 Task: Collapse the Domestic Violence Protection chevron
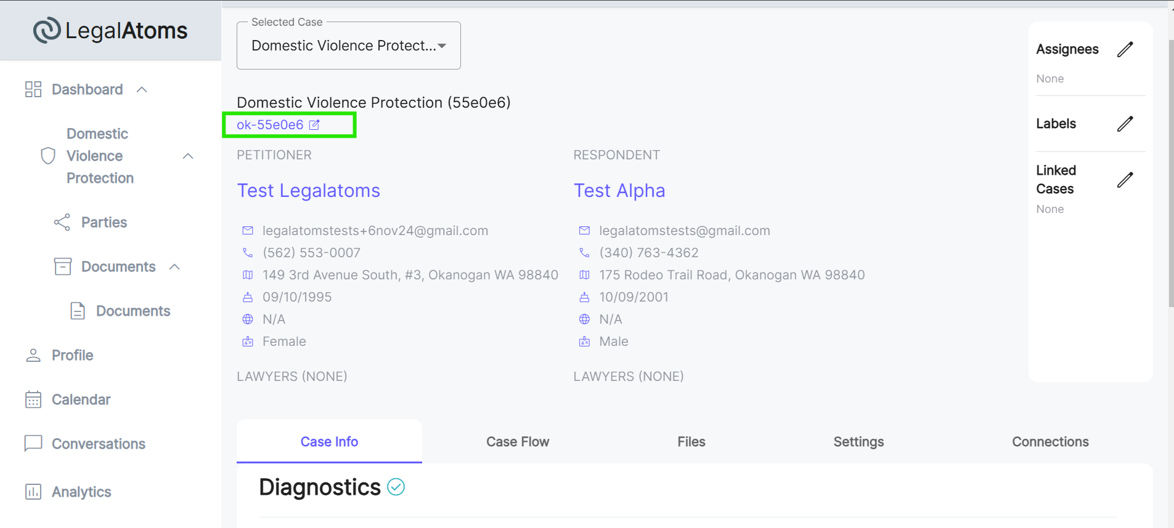pyautogui.click(x=188, y=156)
